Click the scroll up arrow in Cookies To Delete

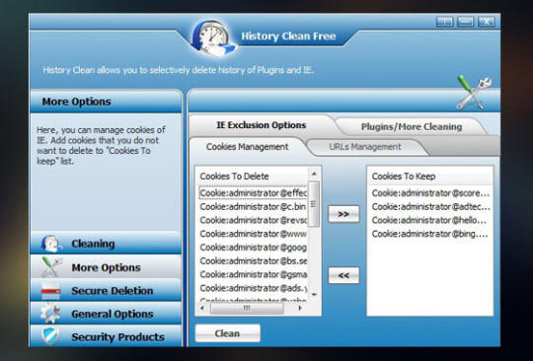(314, 174)
